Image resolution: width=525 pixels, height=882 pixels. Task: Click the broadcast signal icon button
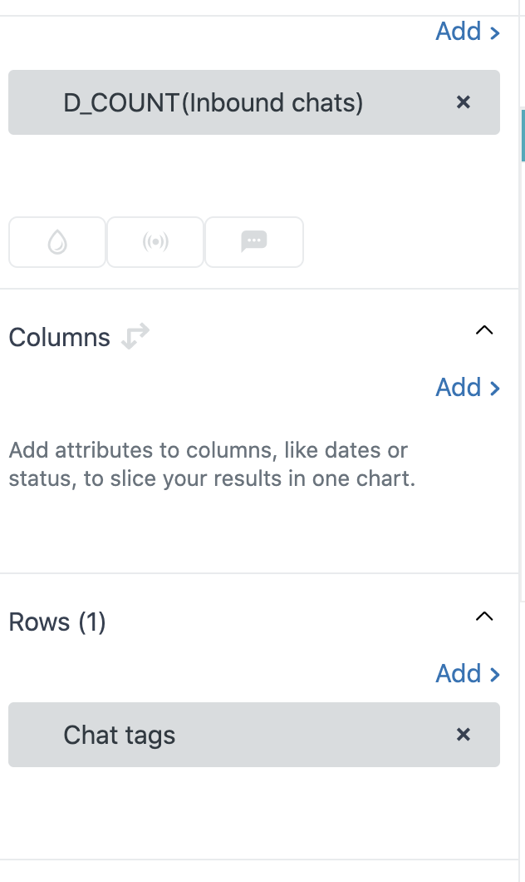coord(155,242)
